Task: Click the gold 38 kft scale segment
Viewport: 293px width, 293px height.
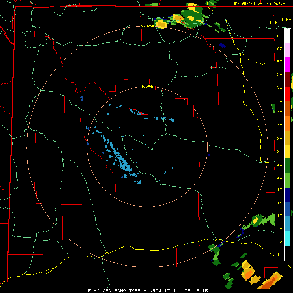Action: tap(287, 138)
